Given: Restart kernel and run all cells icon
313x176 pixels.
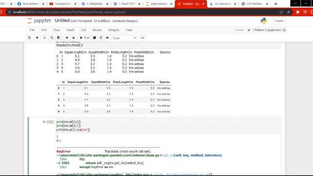Looking at the screenshot, I should coord(108,38).
